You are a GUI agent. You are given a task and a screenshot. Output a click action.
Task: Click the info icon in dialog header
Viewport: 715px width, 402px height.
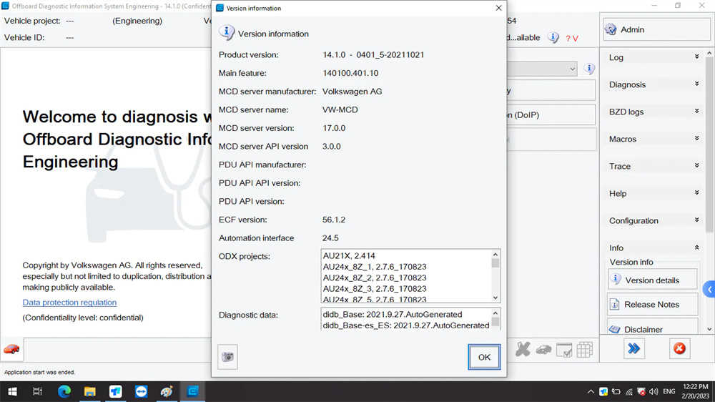(226, 33)
